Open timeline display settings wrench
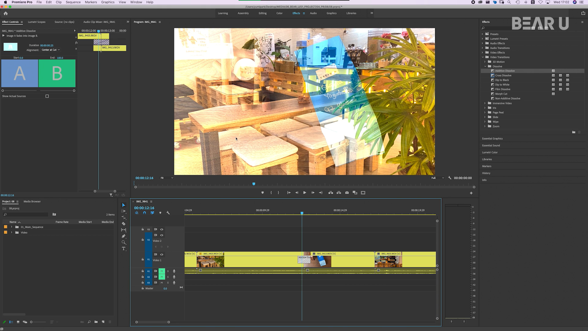This screenshot has width=588, height=331. (168, 213)
